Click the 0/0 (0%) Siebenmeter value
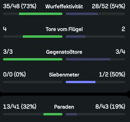This screenshot has width=130, height=122. (14, 74)
